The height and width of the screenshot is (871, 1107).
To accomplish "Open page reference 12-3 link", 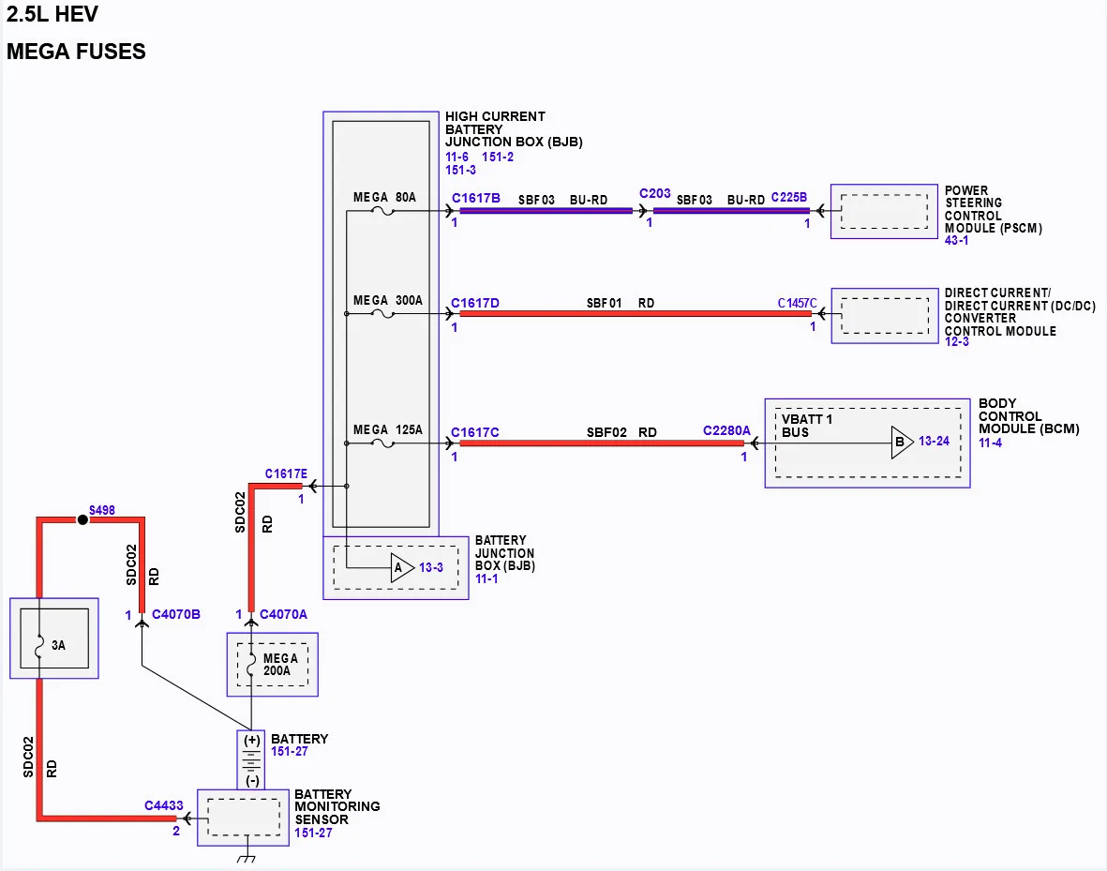I will 957,342.
